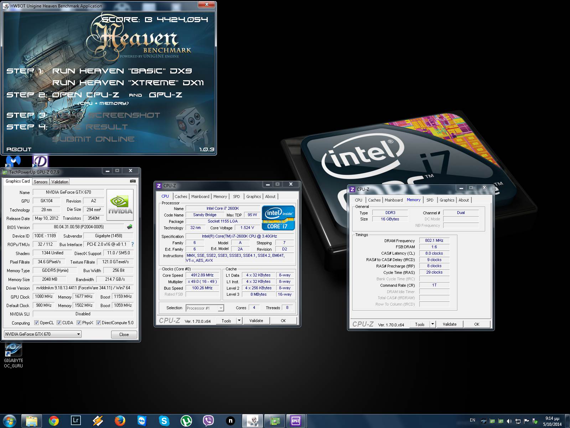The width and height of the screenshot is (570, 428).
Task: Click the Multiplier value x 49.0 in CPU-Z
Action: pos(202,281)
